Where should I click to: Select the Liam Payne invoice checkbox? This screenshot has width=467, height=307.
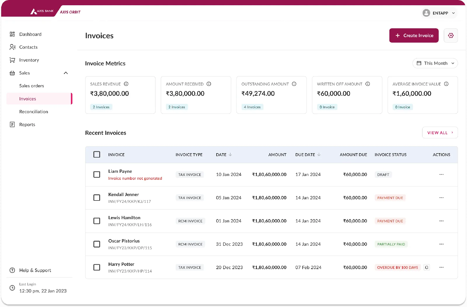tap(97, 175)
